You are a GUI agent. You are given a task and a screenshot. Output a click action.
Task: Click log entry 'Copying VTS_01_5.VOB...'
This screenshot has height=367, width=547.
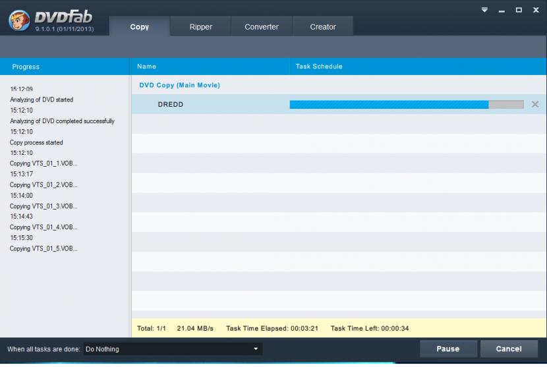[x=43, y=249]
